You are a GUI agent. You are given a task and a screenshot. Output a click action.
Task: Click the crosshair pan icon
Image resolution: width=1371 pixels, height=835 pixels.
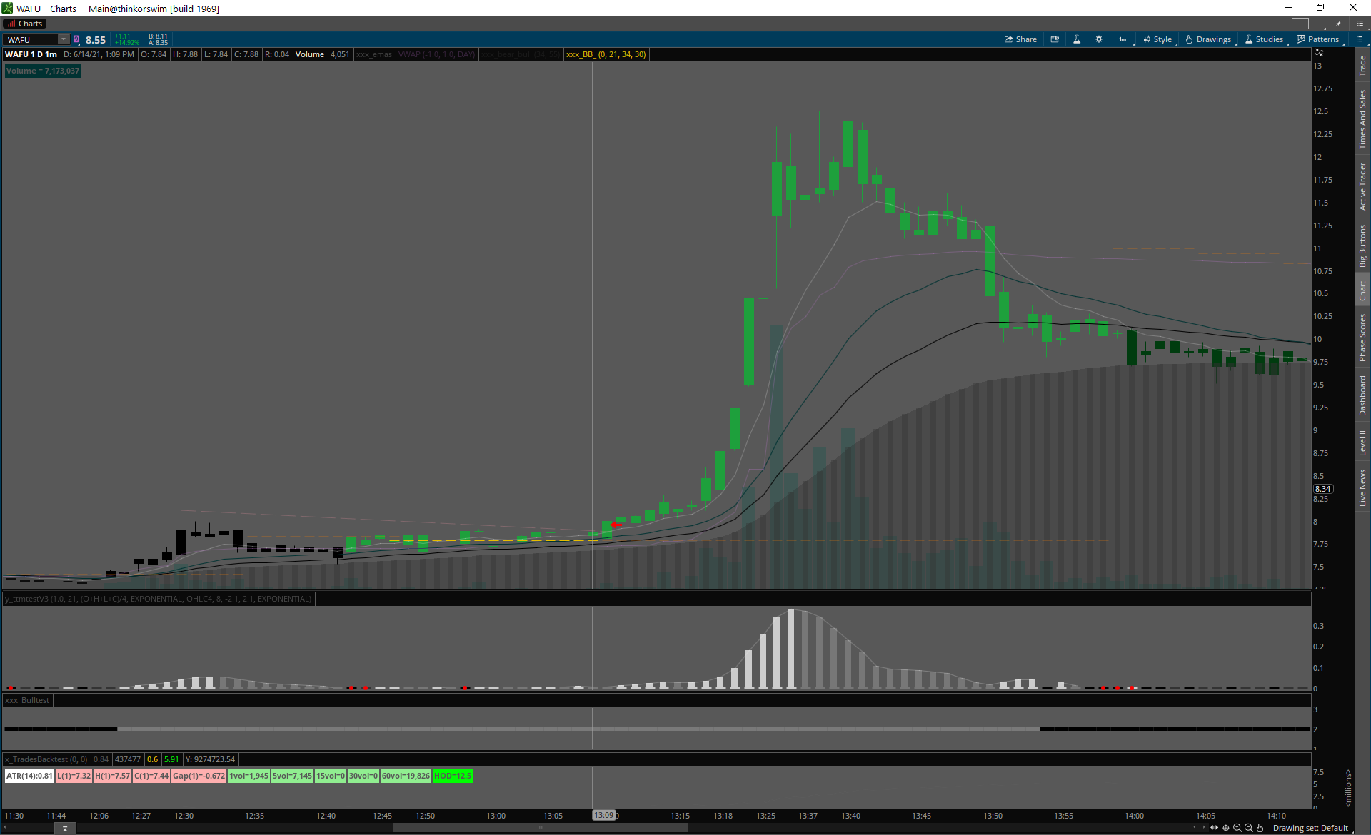(1226, 828)
